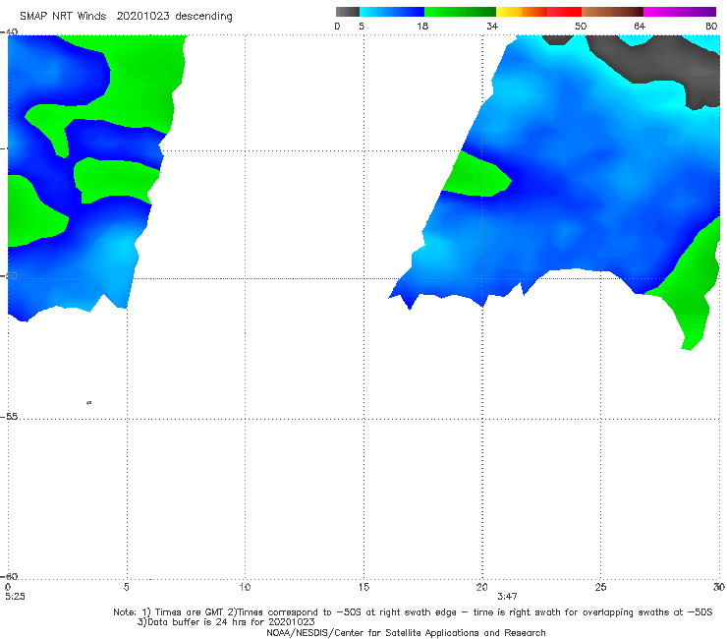Click the green patch near longitude 20
This screenshot has width=727, height=639.
coord(477,175)
